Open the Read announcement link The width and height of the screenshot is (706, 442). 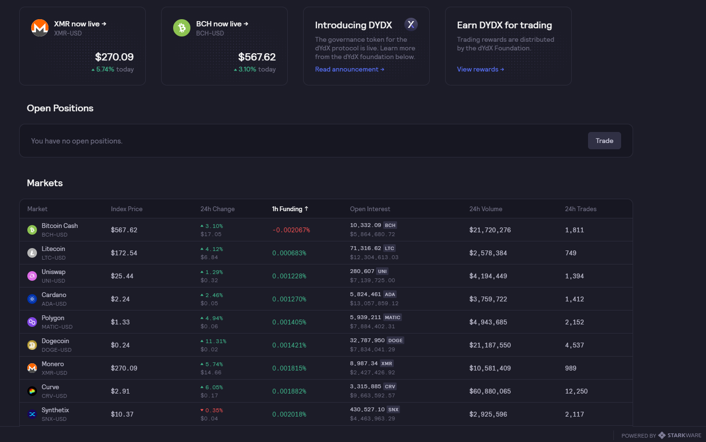pyautogui.click(x=350, y=69)
